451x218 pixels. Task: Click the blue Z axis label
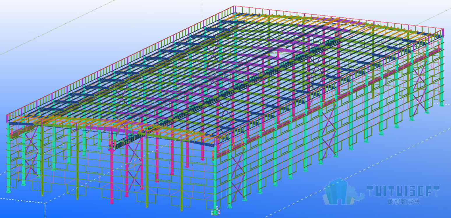pos(217,208)
